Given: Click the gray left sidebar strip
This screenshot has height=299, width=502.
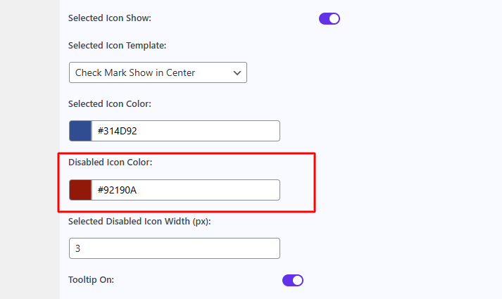Looking at the screenshot, I should click(30, 149).
